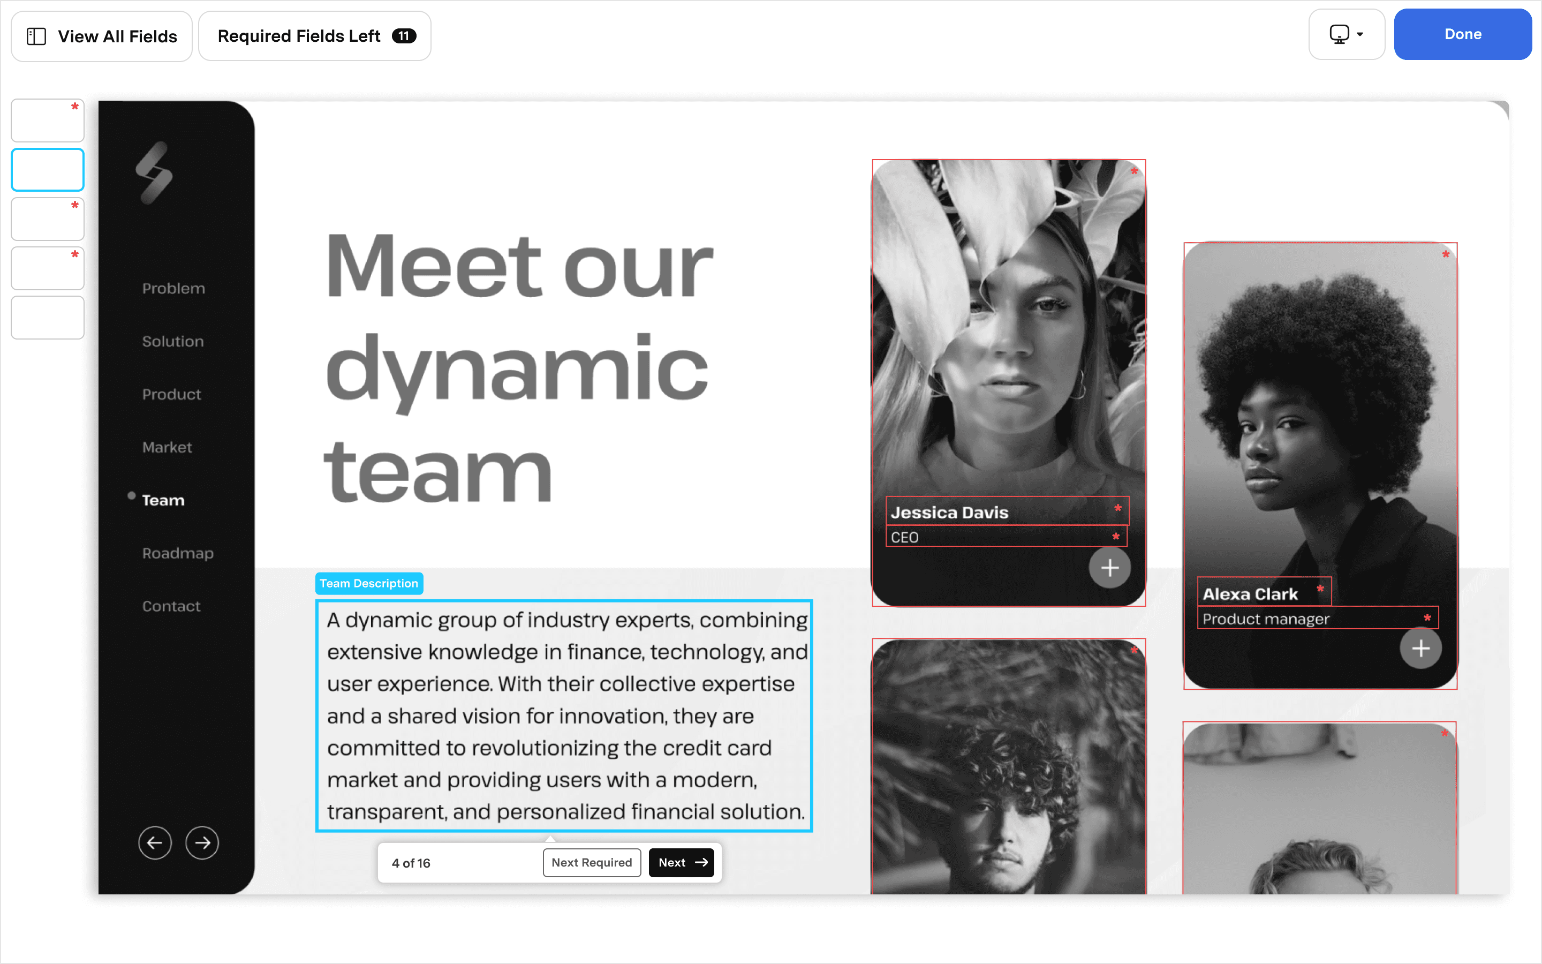This screenshot has width=1542, height=964.
Task: Click the Required Fields Left counter
Action: (x=315, y=36)
